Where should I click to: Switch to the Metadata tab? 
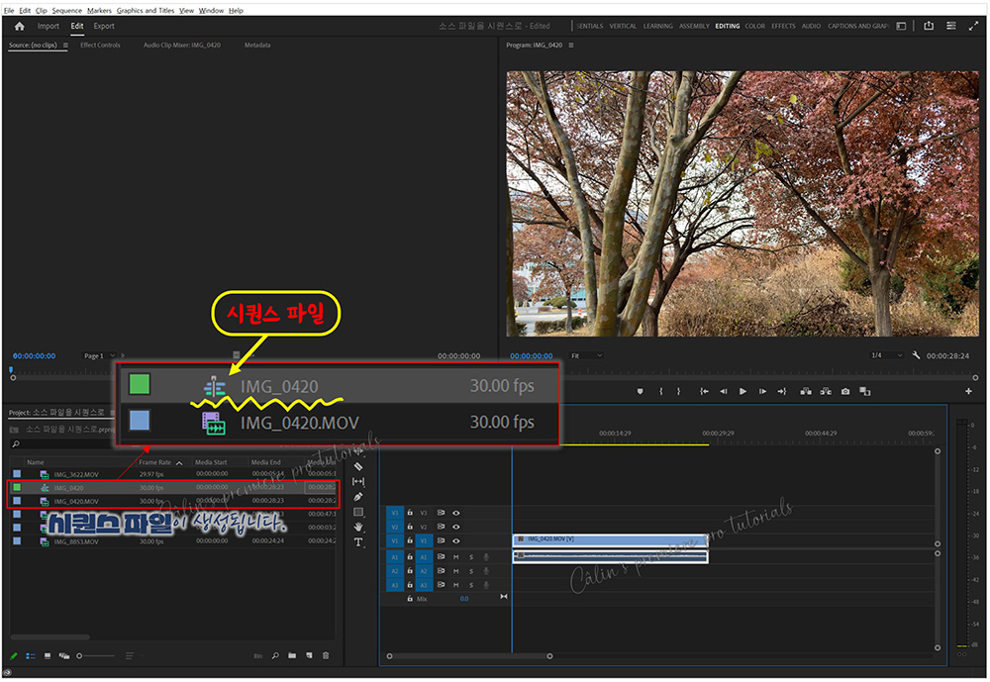point(257,45)
